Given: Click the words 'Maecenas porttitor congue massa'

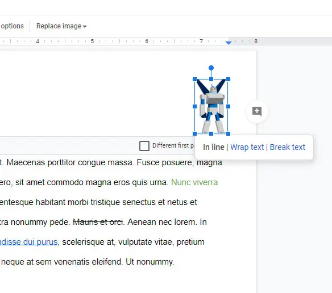Looking at the screenshot, I should pyautogui.click(x=70, y=162).
